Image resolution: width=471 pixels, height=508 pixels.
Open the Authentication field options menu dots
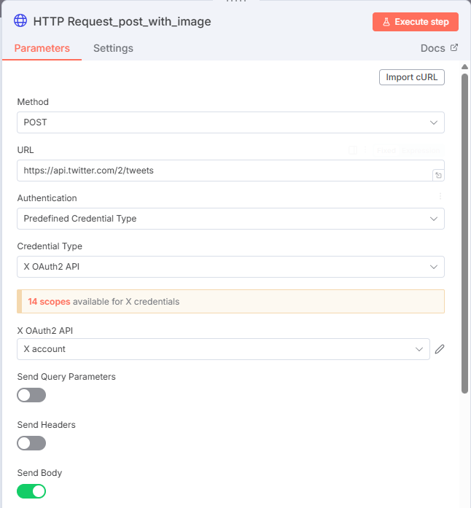(x=440, y=197)
